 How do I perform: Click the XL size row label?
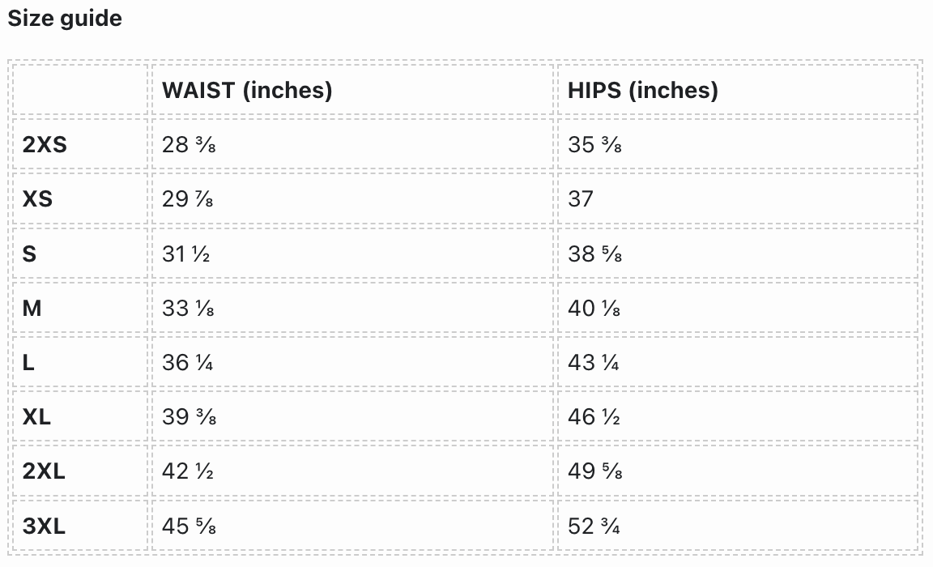(36, 417)
